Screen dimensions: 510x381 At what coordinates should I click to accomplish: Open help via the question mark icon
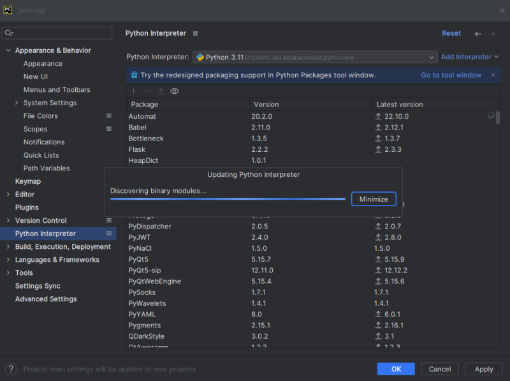pos(10,368)
